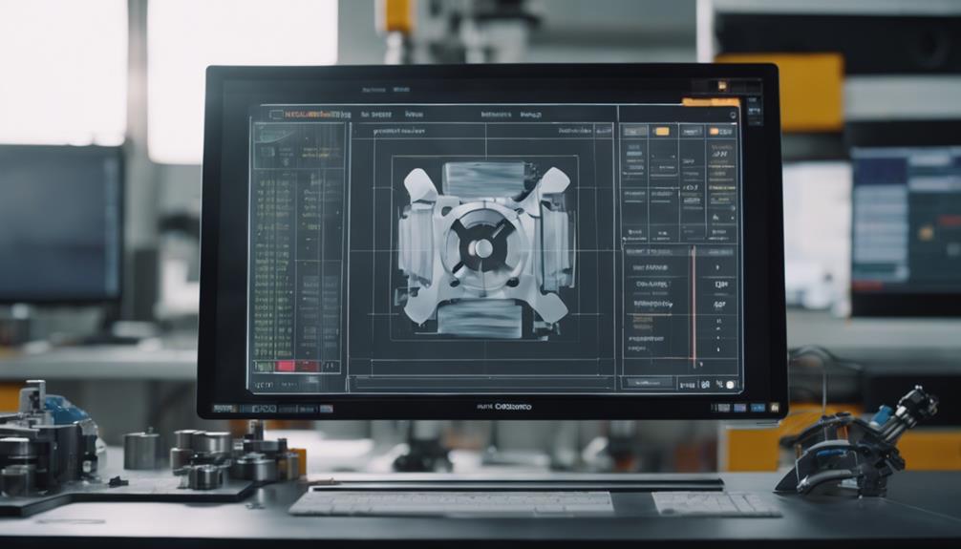961x549 pixels.
Task: Click the first gray button in right panel header
Action: click(x=634, y=131)
